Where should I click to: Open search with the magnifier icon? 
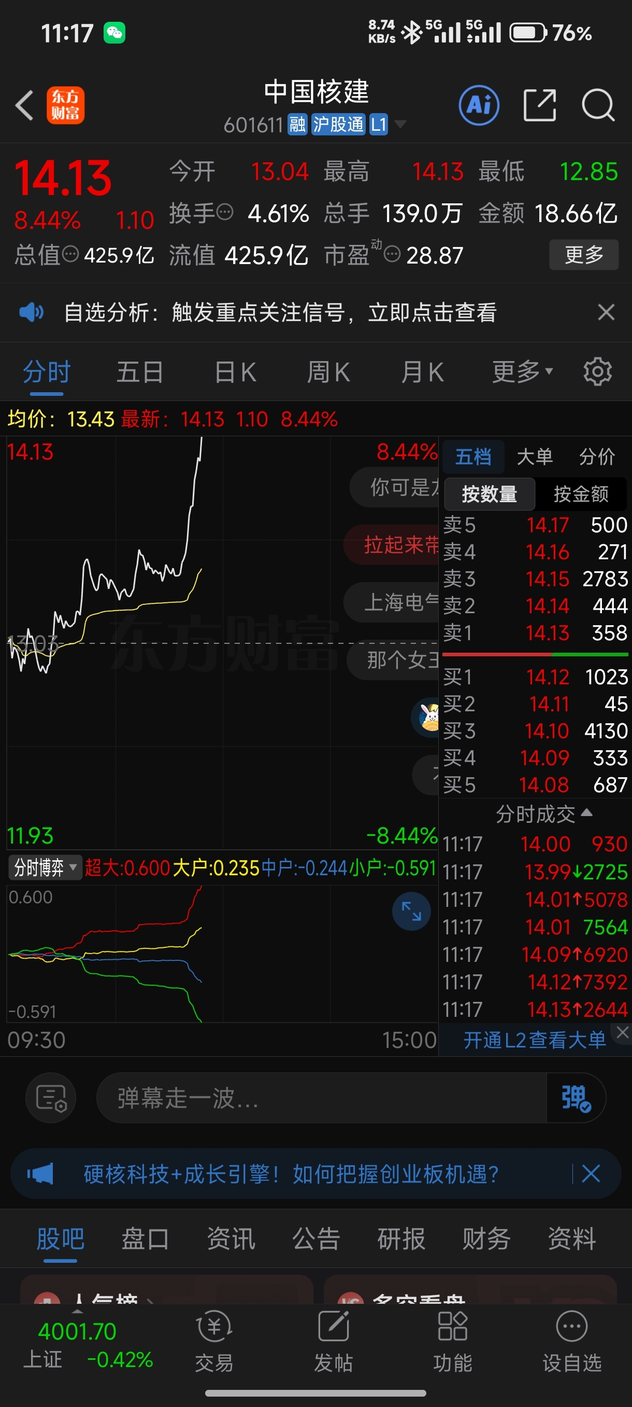coord(598,105)
